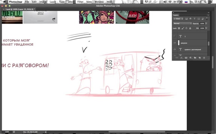Open the Kind filter type dropdown
216x134 pixels.
click(178, 19)
